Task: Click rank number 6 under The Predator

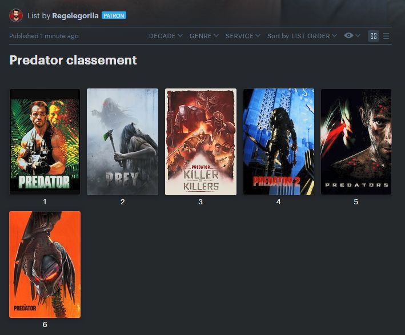Action: tap(45, 324)
